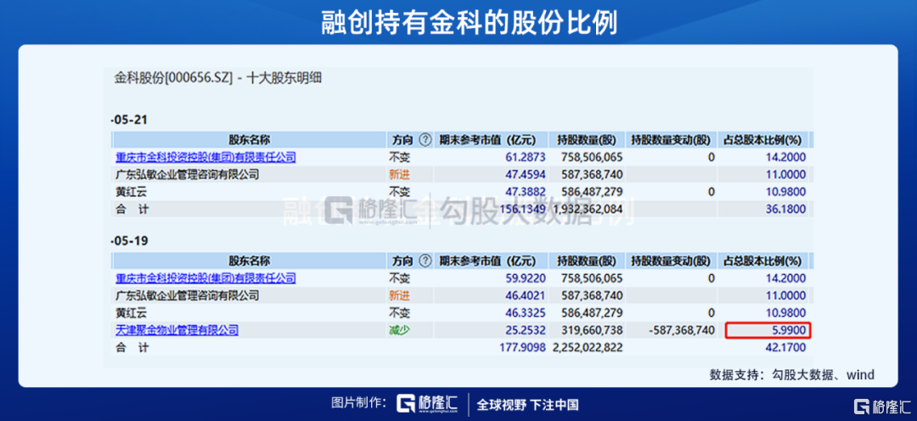
Task: Click the 合计 label in the 05-19 table
Action: coord(132,347)
